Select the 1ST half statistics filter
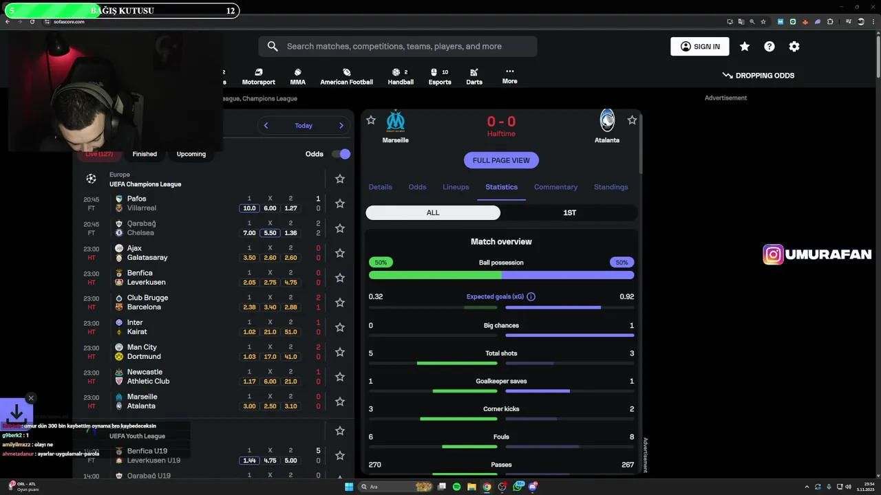 point(569,212)
